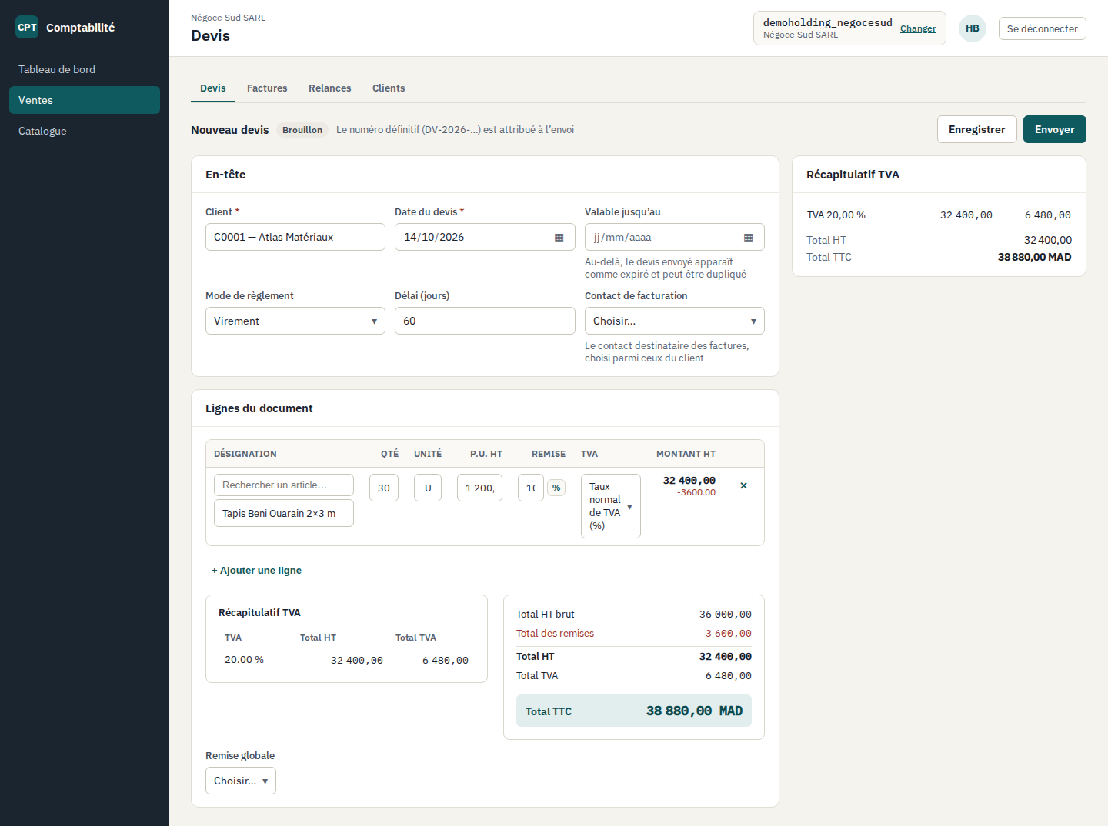Screen dimensions: 1108x826
Task: Click the Enregistrer button
Action: click(x=977, y=129)
